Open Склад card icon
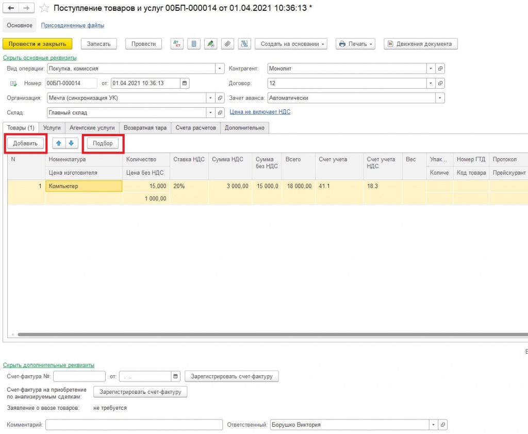Screen dimensions: 528x434 (x=220, y=113)
